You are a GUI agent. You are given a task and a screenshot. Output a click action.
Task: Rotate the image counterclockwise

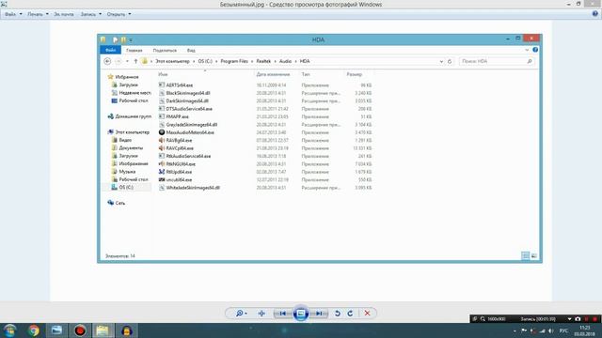tap(337, 314)
